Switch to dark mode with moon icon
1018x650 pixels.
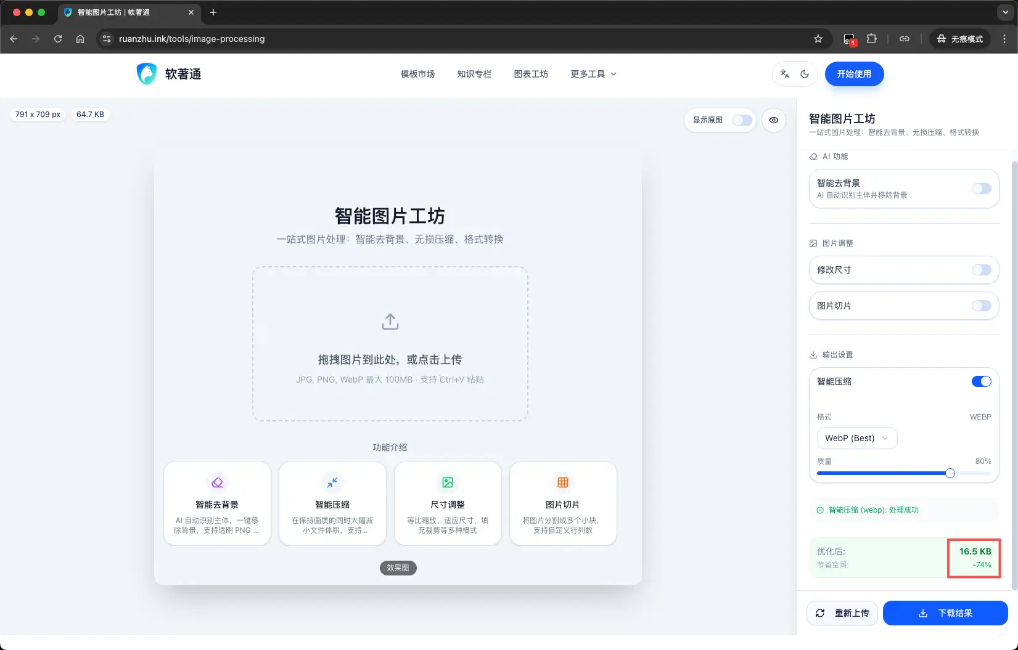click(x=805, y=74)
